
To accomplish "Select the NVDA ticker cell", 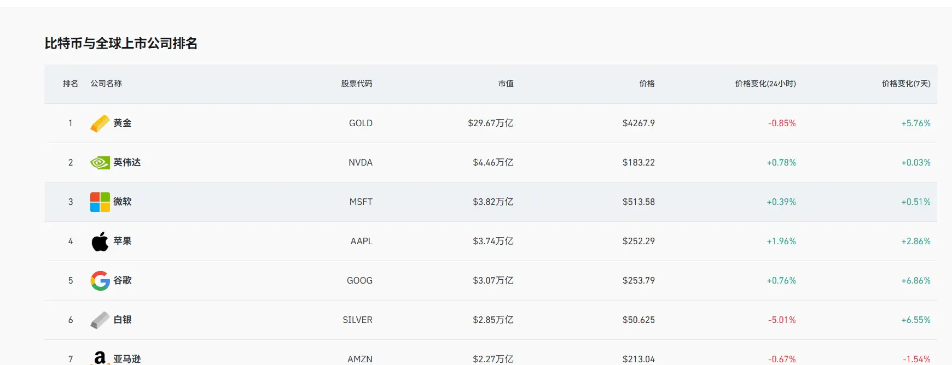I will click(x=361, y=163).
